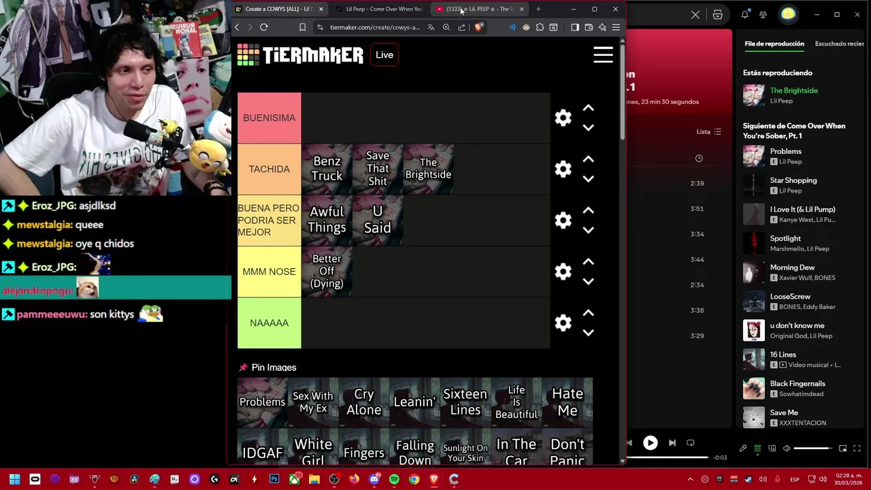Toggle Pin Images option
The height and width of the screenshot is (490, 871).
pyautogui.click(x=267, y=367)
